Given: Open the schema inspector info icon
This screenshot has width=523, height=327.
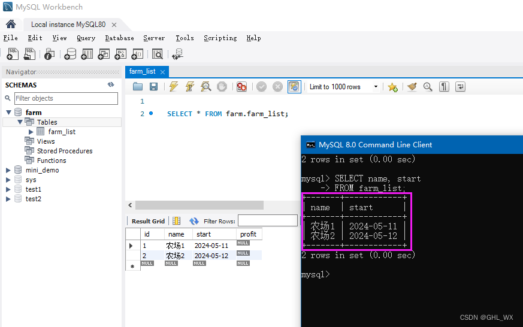Looking at the screenshot, I should pos(49,54).
